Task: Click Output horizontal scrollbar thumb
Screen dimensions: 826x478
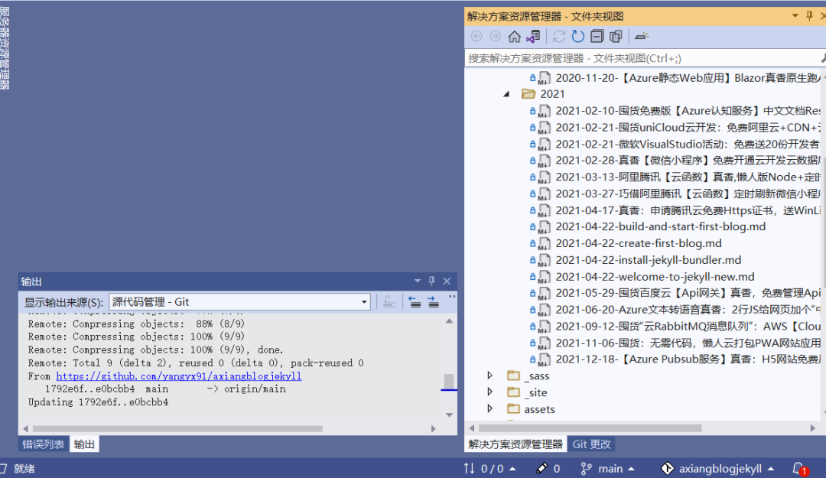Action: pos(177,428)
